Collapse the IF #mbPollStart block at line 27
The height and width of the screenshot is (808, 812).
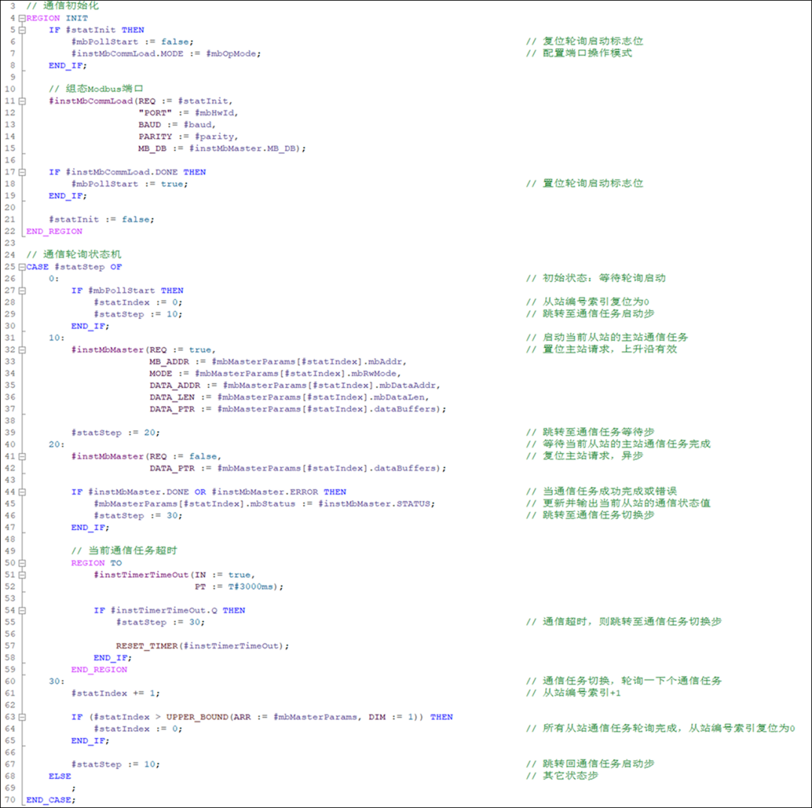click(x=22, y=290)
